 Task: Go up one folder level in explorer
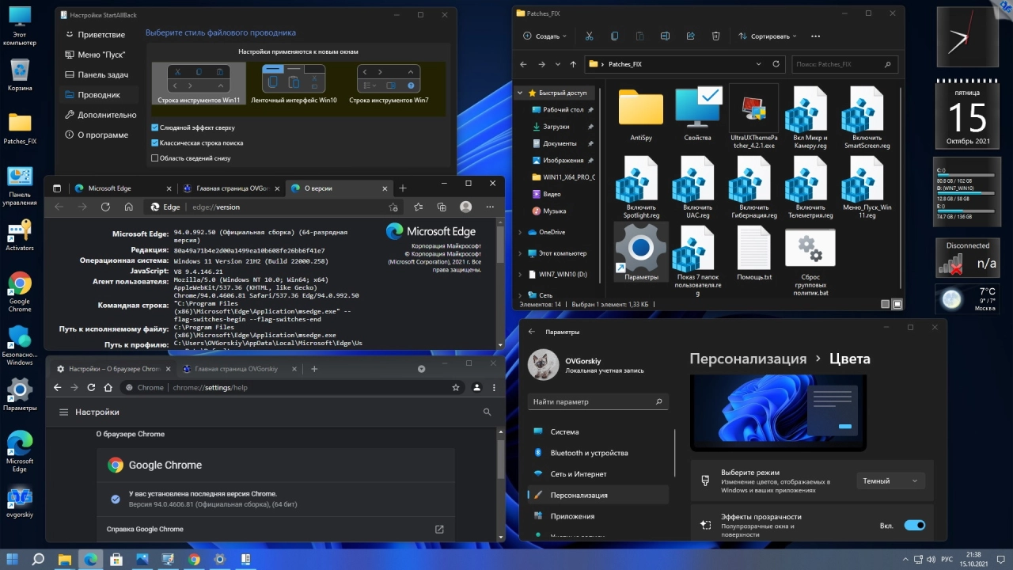(573, 64)
